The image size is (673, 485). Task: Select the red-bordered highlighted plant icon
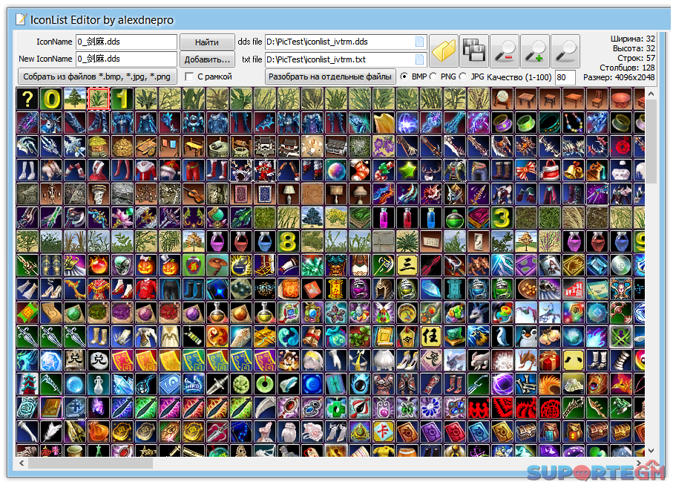point(99,99)
